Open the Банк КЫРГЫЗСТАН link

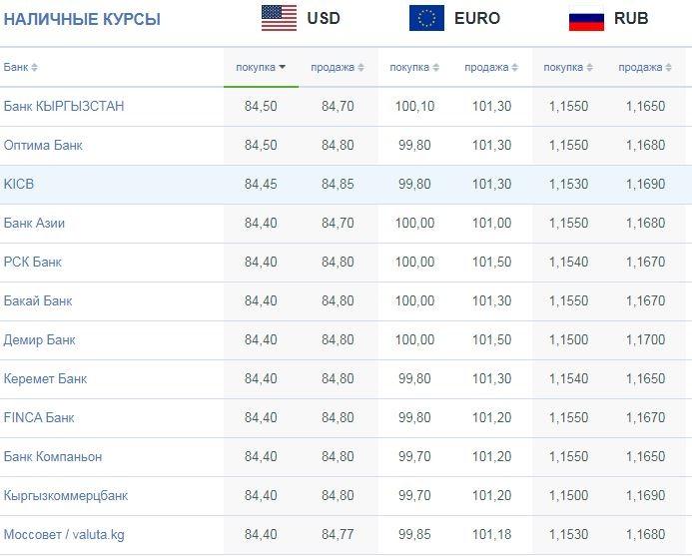[x=64, y=107]
